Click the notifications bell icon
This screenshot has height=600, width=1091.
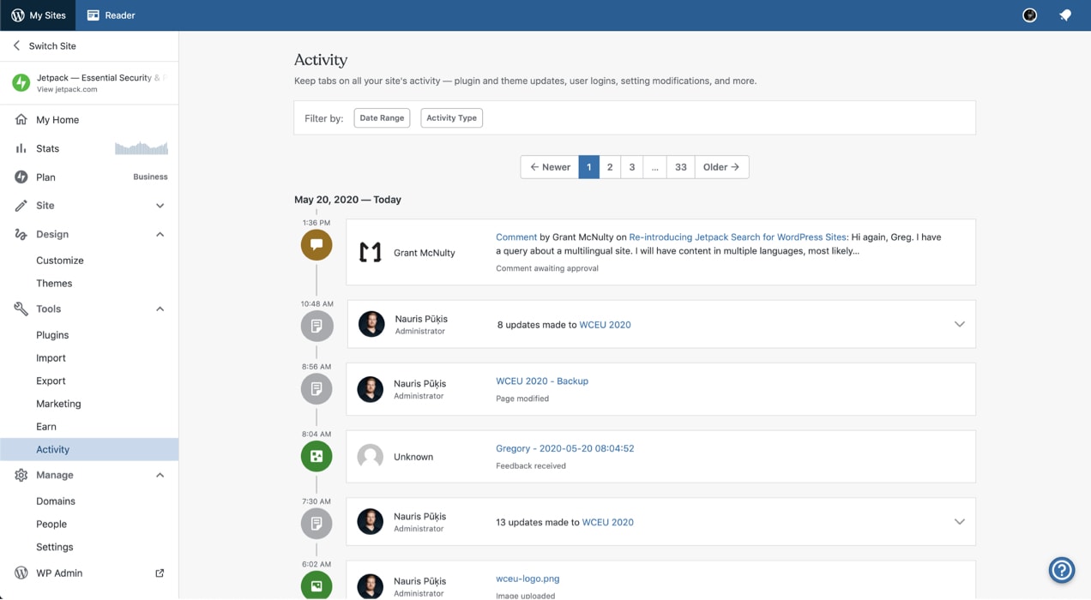(1065, 15)
